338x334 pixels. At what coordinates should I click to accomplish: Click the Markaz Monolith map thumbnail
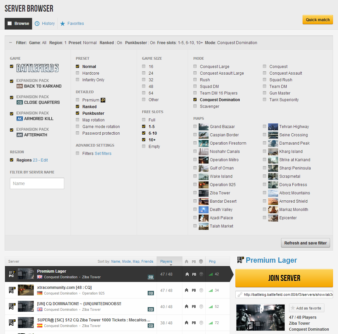click(273, 210)
